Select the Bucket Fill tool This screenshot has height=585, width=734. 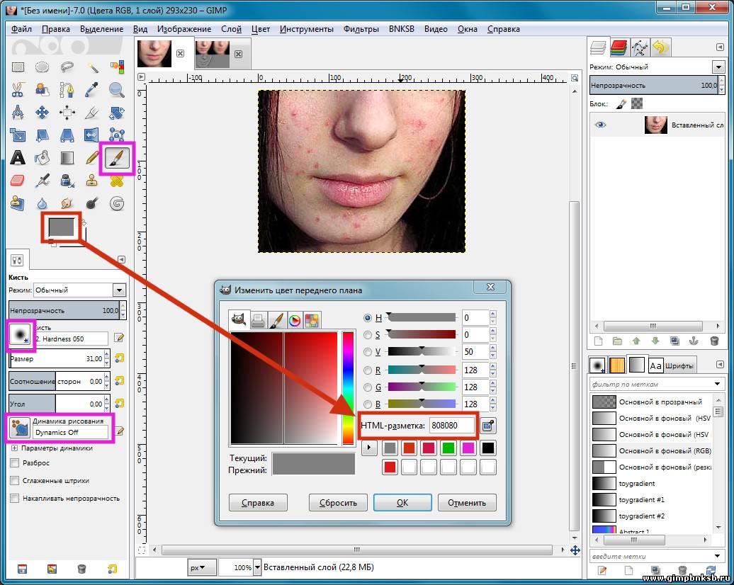point(42,158)
